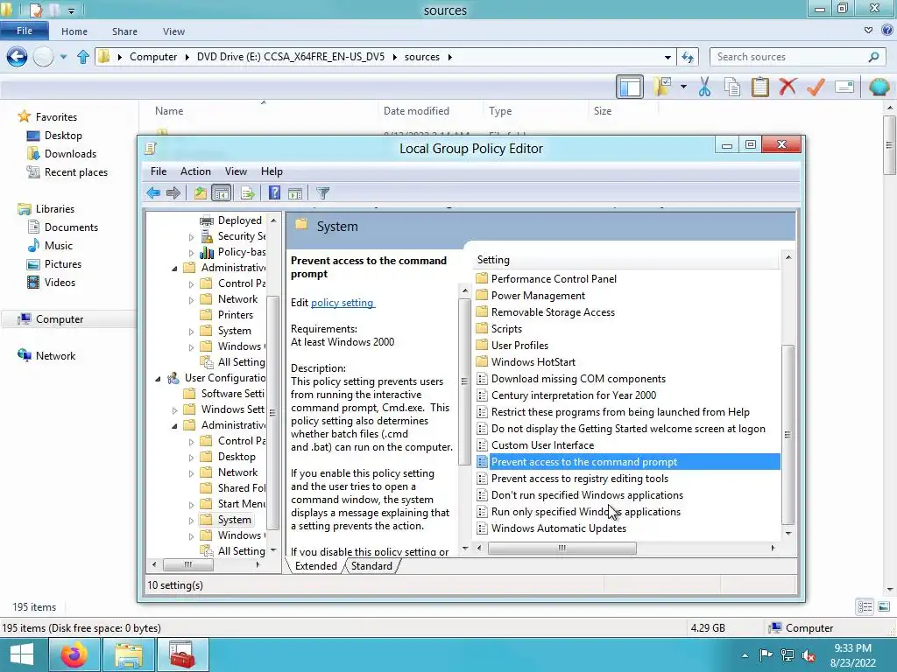Image resolution: width=897 pixels, height=672 pixels.
Task: Toggle the show/hide action pane icon
Action: click(x=295, y=193)
